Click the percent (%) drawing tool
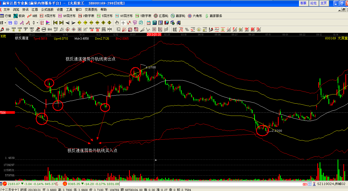Image resolution: width=348 pixels, height=191 pixels. pos(187,29)
